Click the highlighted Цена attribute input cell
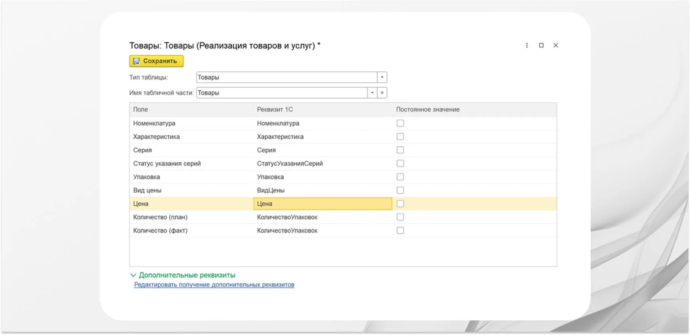Viewport: 690px width, 335px height. click(323, 204)
